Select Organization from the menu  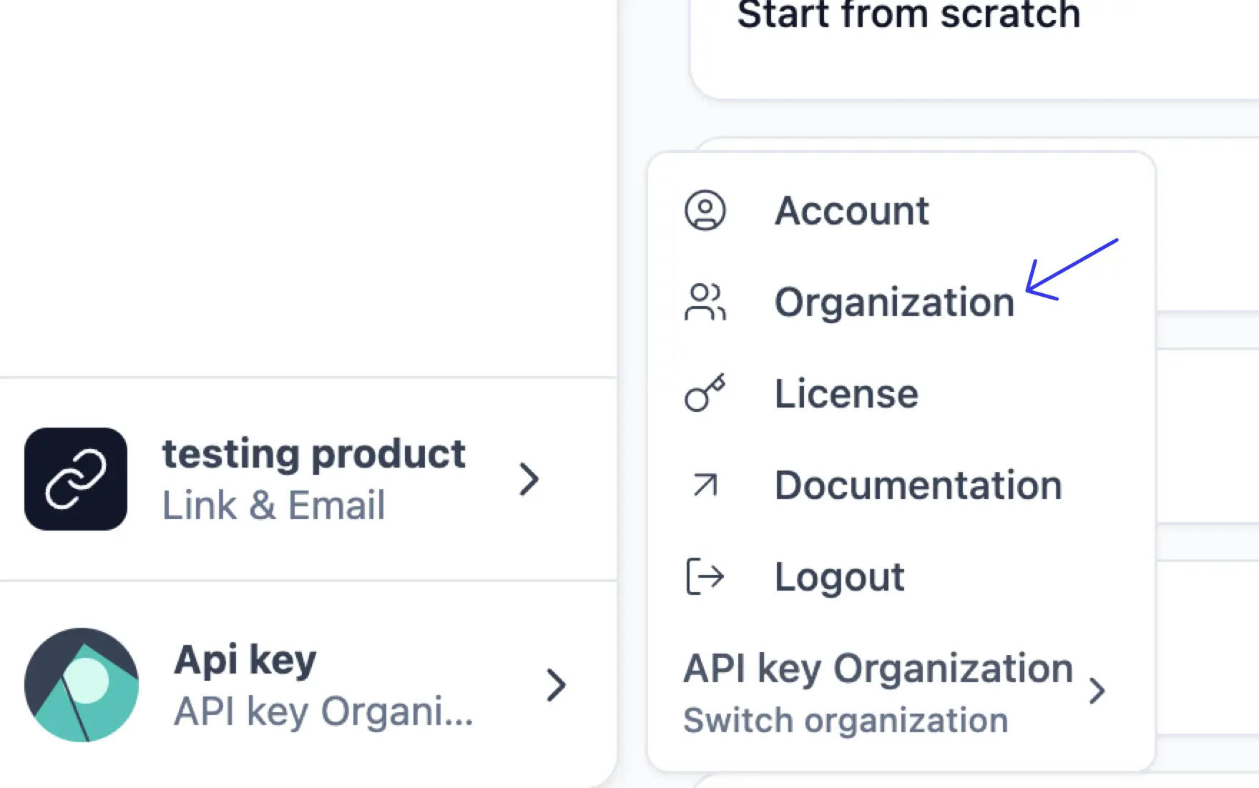894,302
